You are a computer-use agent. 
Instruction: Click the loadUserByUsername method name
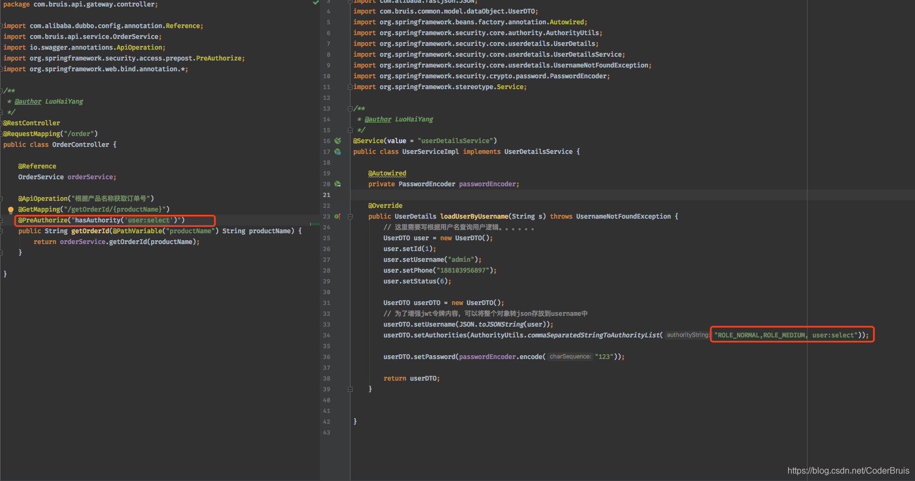(474, 216)
